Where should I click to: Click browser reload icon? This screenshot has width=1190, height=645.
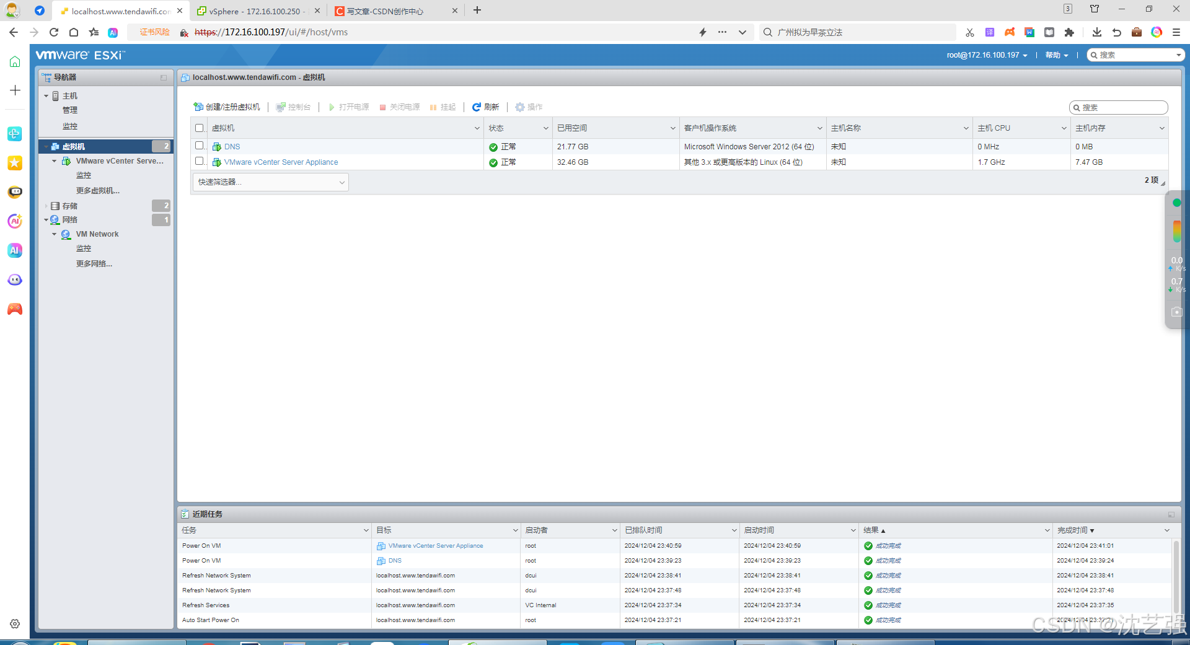[54, 32]
